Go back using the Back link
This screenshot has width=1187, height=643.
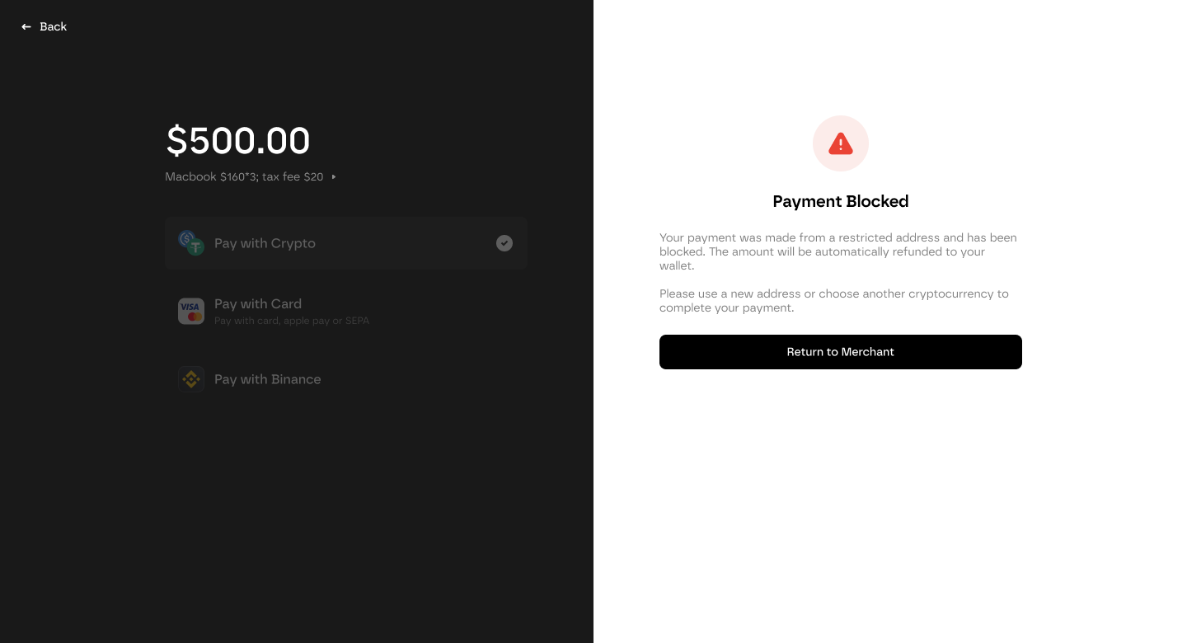pyautogui.click(x=45, y=27)
